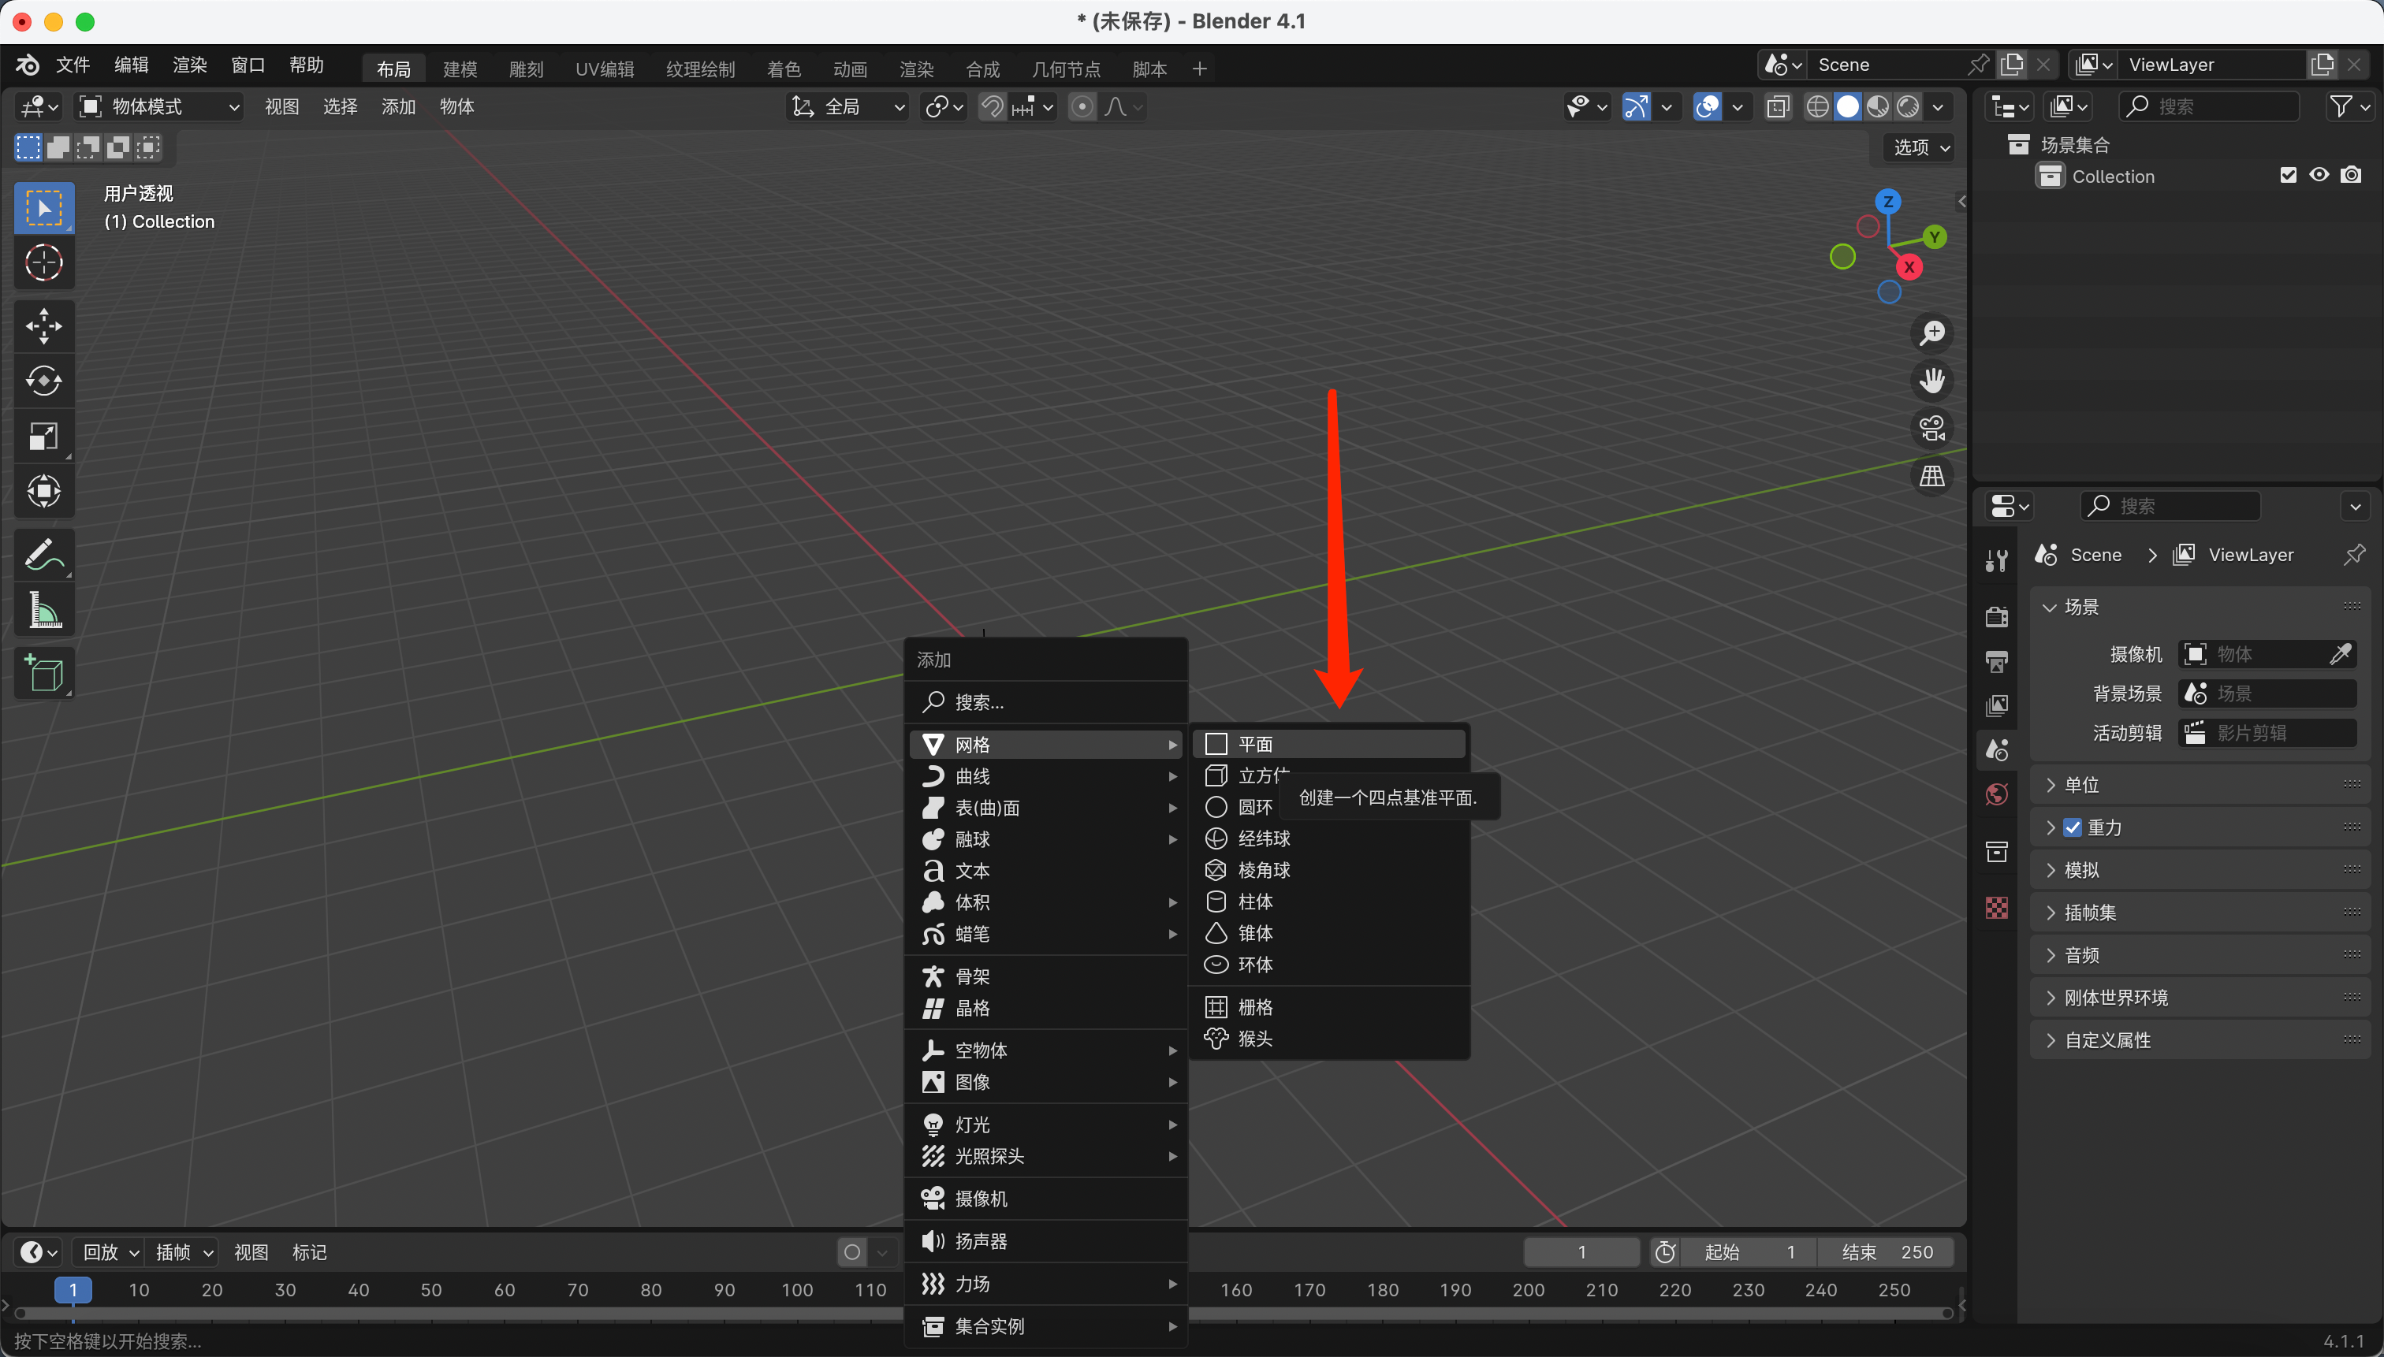Select the Scale tool

pos(44,435)
